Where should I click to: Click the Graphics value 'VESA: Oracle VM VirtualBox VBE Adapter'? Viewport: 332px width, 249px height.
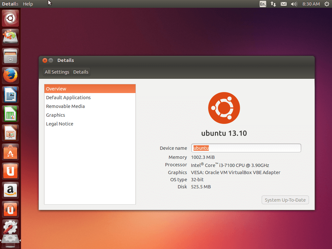pyautogui.click(x=236, y=172)
